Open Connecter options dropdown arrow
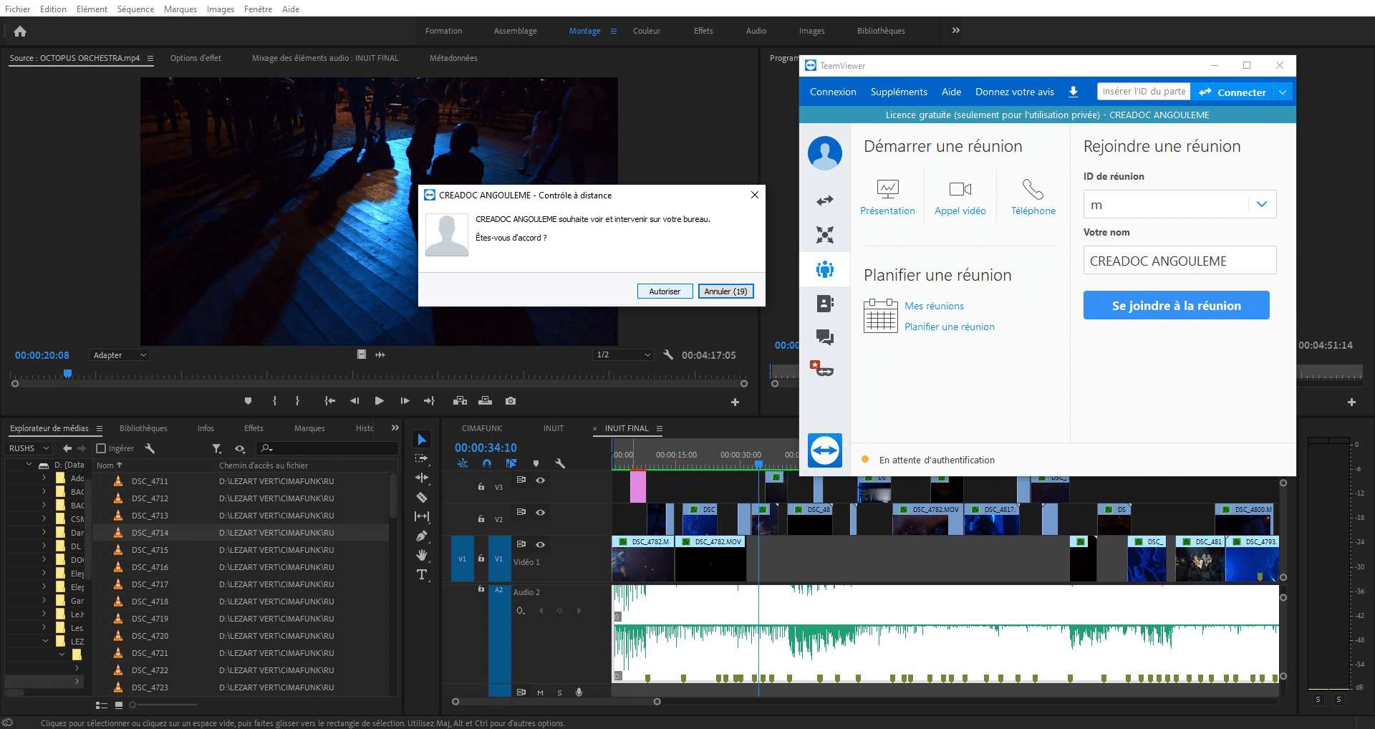1375x729 pixels. point(1283,92)
